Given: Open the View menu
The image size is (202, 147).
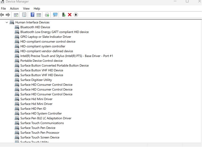Looking at the screenshot, I should coord(26,9).
